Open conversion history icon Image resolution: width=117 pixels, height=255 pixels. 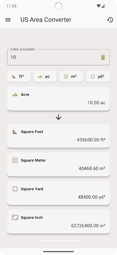[110, 20]
